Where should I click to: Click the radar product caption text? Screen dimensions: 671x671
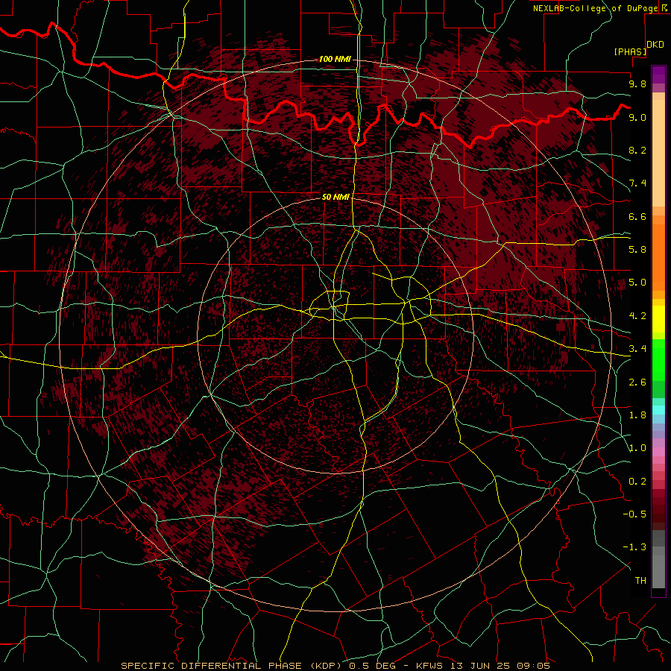click(335, 666)
